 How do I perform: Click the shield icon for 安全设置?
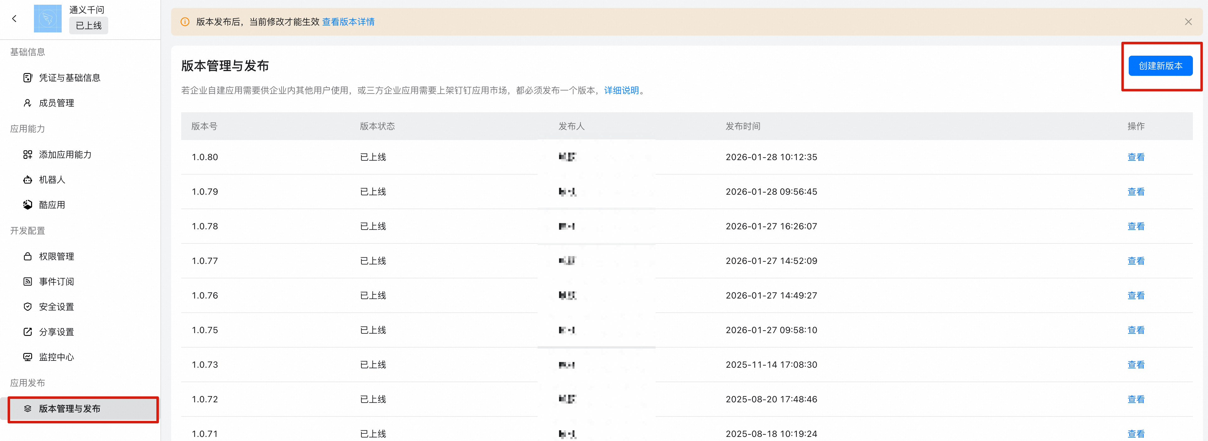(x=28, y=306)
